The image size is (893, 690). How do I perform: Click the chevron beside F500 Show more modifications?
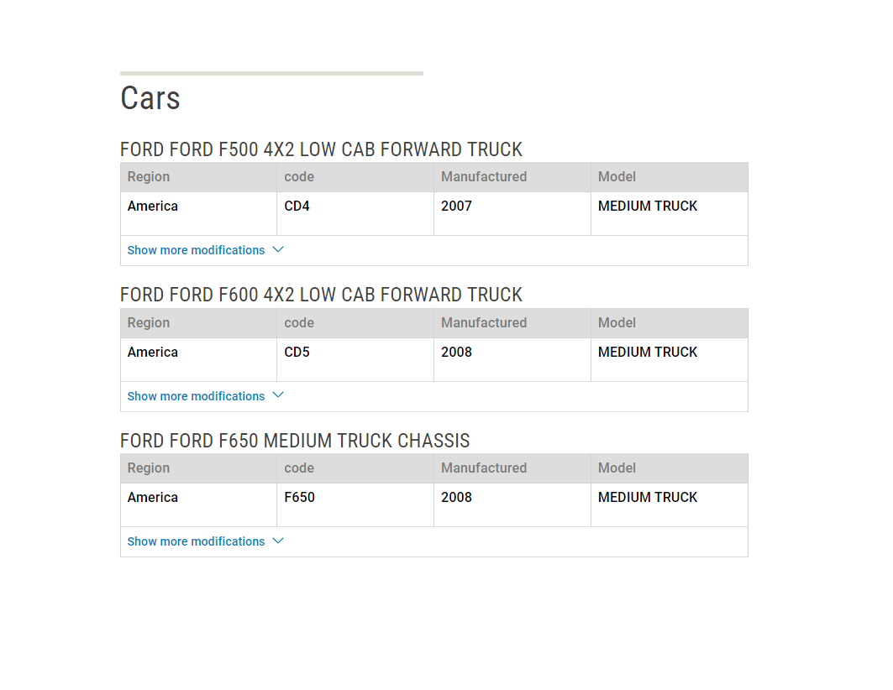point(278,249)
